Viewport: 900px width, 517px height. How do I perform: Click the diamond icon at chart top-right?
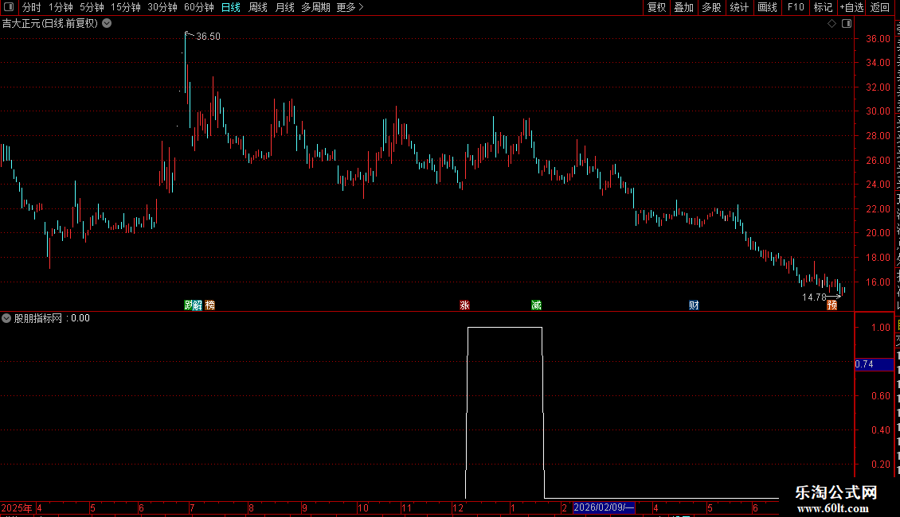[832, 24]
